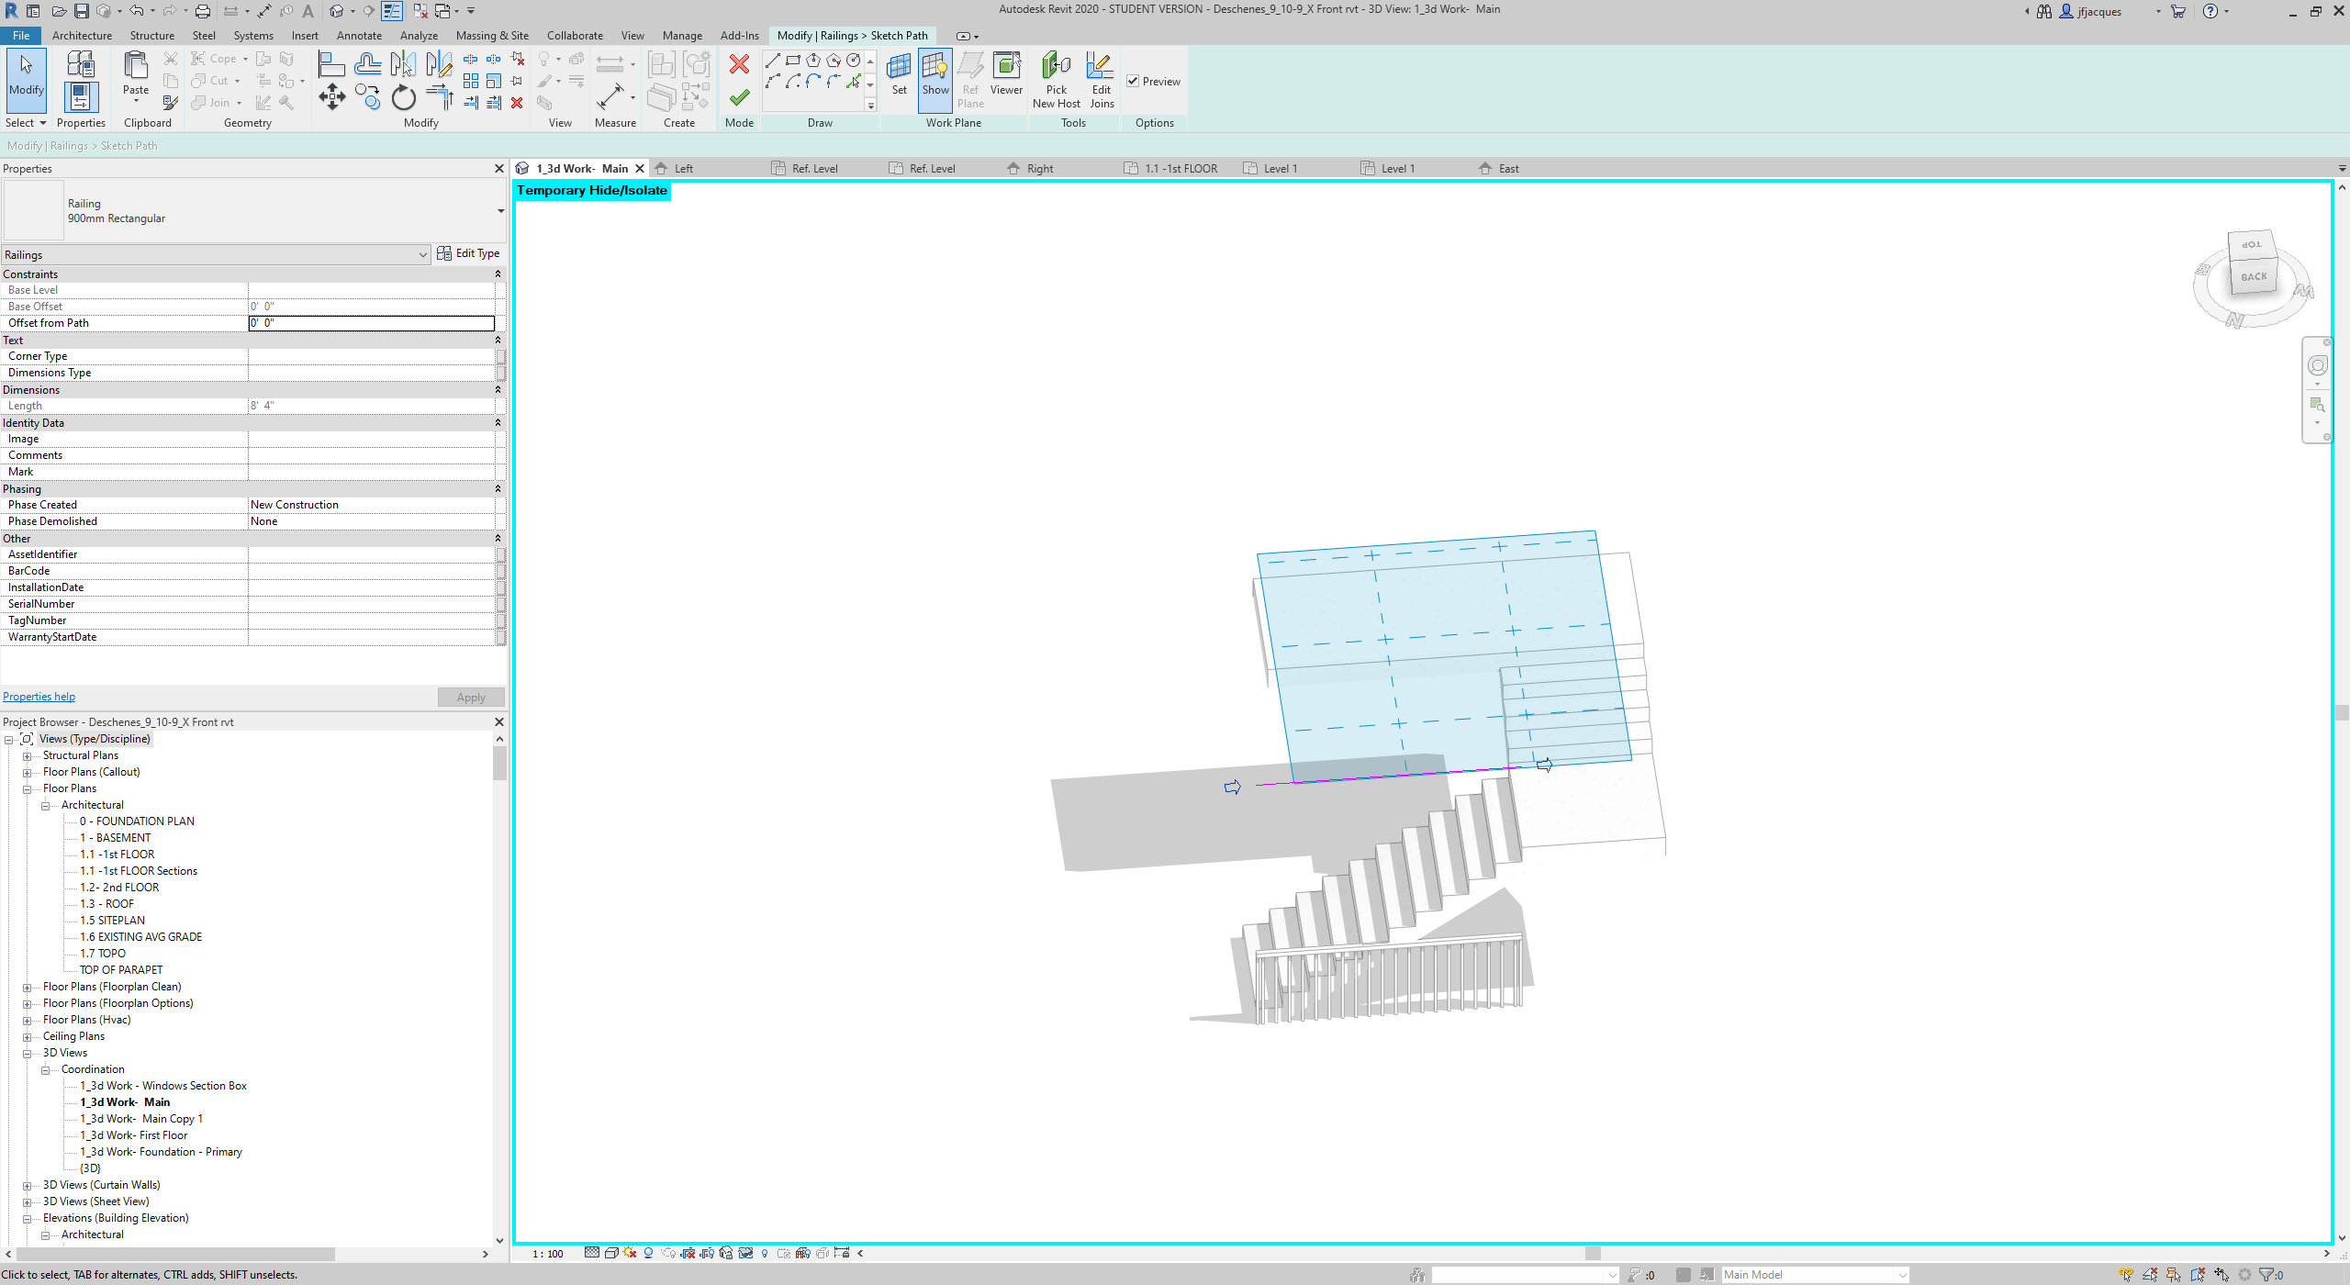Collapse the Constraints section in Properties
Viewport: 2350px width, 1285px height.
498,274
